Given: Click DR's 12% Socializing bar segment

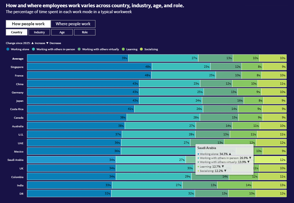Looking at the screenshot, I should click(271, 194).
